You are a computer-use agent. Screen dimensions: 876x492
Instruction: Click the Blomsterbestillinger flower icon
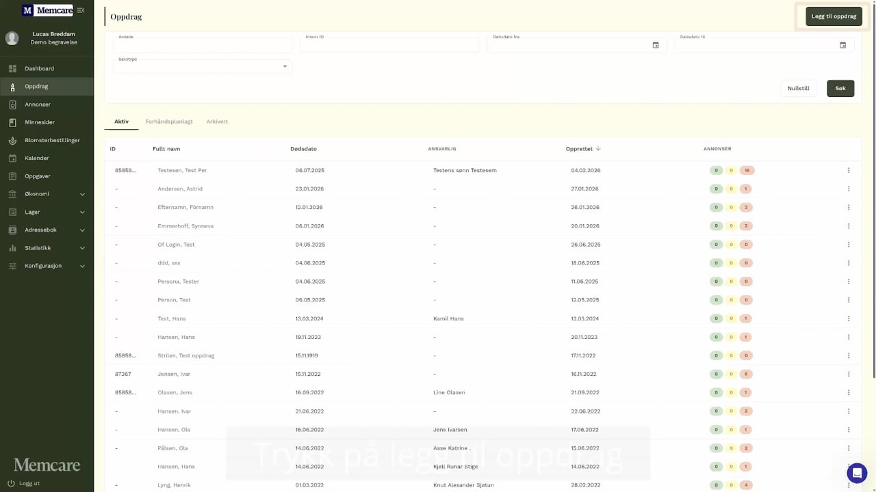click(x=12, y=140)
